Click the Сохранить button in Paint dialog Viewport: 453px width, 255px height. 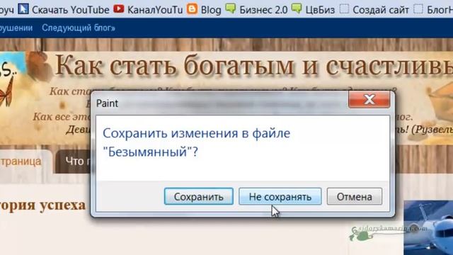pyautogui.click(x=199, y=197)
